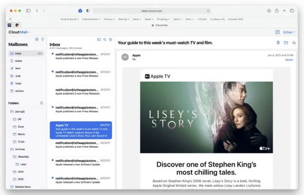The image size is (304, 195).
Task: Open a new tab with the plus icon
Action: pyautogui.click(x=284, y=11)
